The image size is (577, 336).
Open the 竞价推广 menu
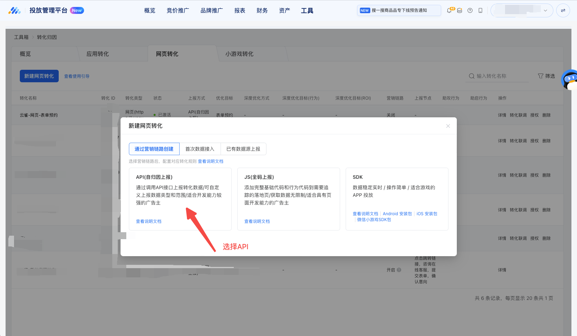(x=178, y=10)
